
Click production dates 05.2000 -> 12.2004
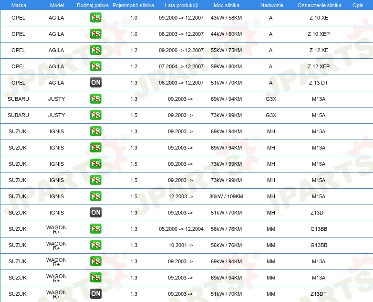(x=181, y=229)
